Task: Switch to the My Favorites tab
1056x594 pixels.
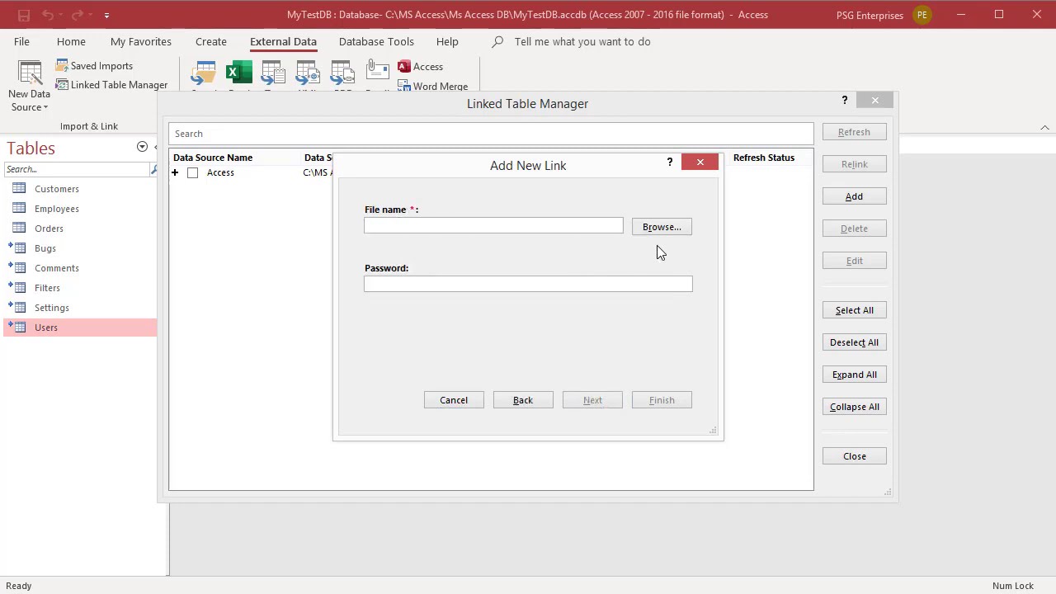Action: click(141, 41)
